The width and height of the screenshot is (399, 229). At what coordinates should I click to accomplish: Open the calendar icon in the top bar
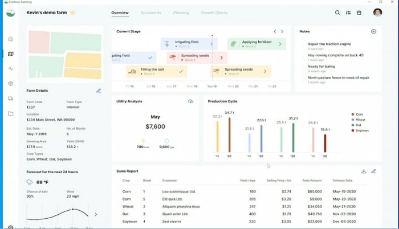tap(359, 13)
